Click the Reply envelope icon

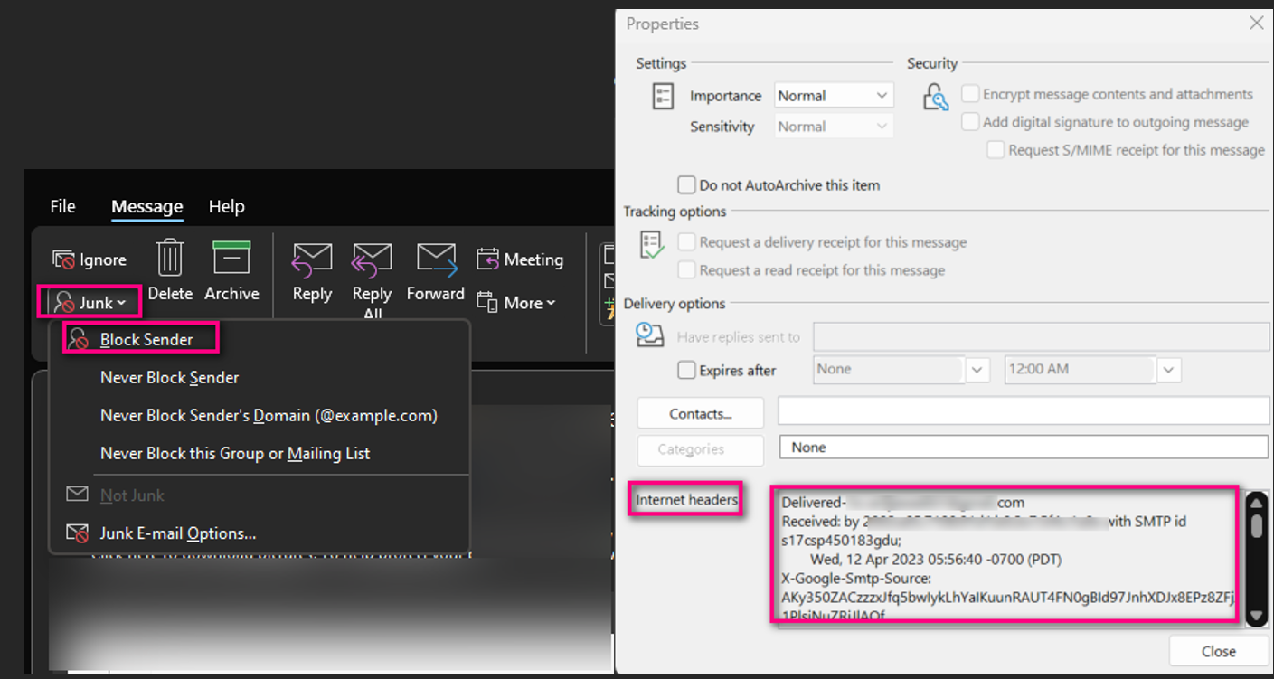pos(312,259)
